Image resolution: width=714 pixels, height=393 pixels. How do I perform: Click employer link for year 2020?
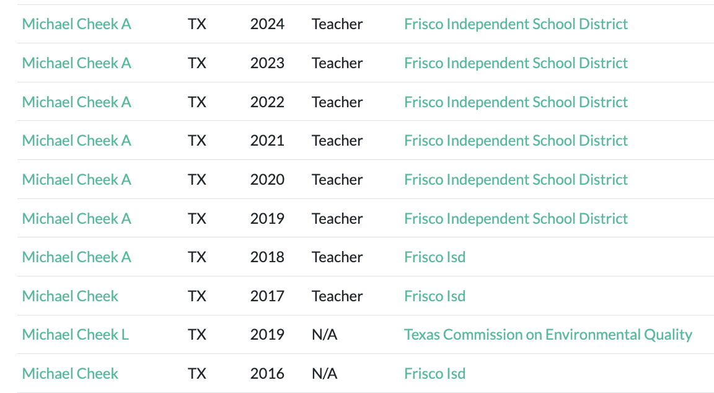[516, 180]
